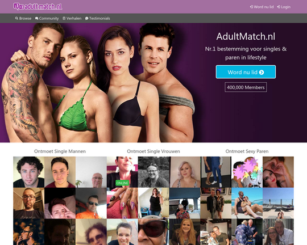
Task: Click the Login link
Action: click(x=284, y=7)
